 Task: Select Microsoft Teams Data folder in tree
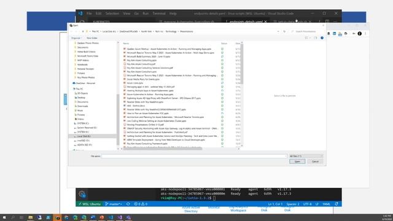(87, 56)
